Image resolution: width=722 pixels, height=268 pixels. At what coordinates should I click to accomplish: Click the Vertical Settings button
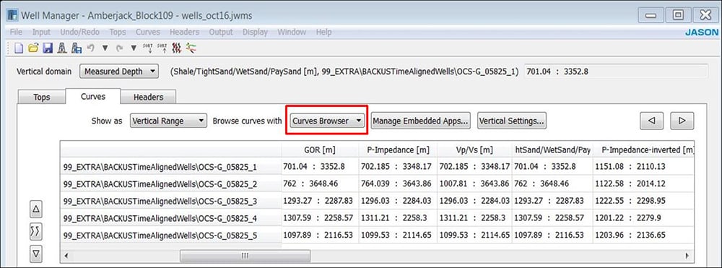[512, 121]
